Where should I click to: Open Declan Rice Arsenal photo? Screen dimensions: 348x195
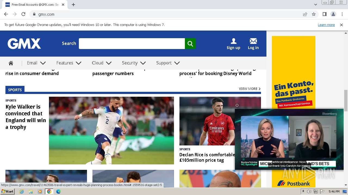pos(207,121)
